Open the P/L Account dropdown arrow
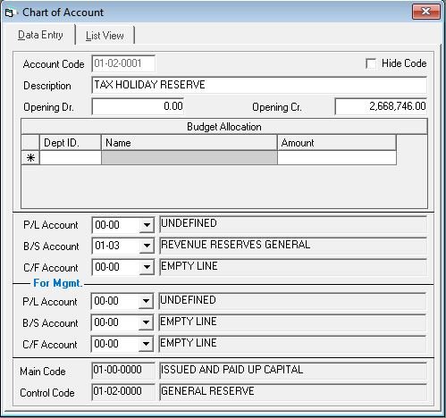Screen dimensions: 446x418 pyautogui.click(x=147, y=225)
